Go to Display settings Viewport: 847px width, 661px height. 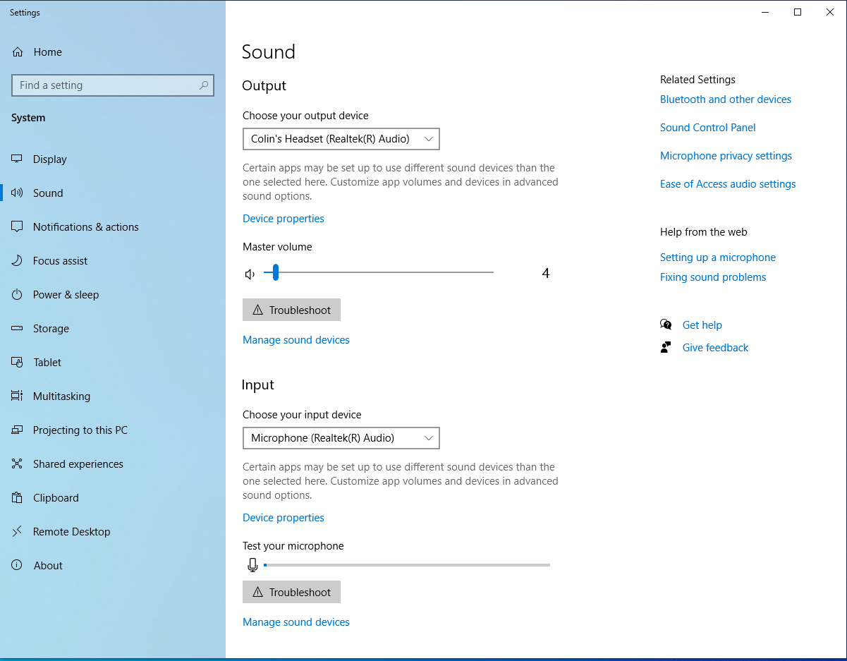113,159
